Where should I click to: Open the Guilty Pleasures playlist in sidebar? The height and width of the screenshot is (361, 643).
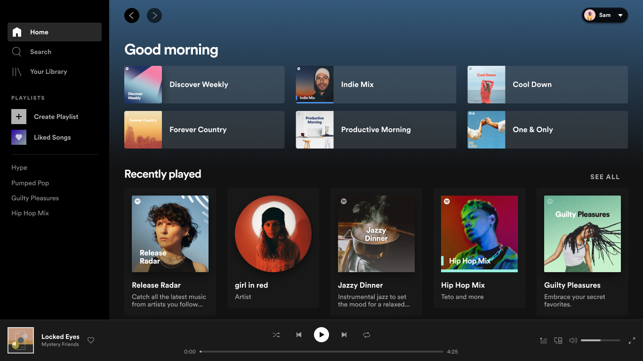(x=35, y=198)
